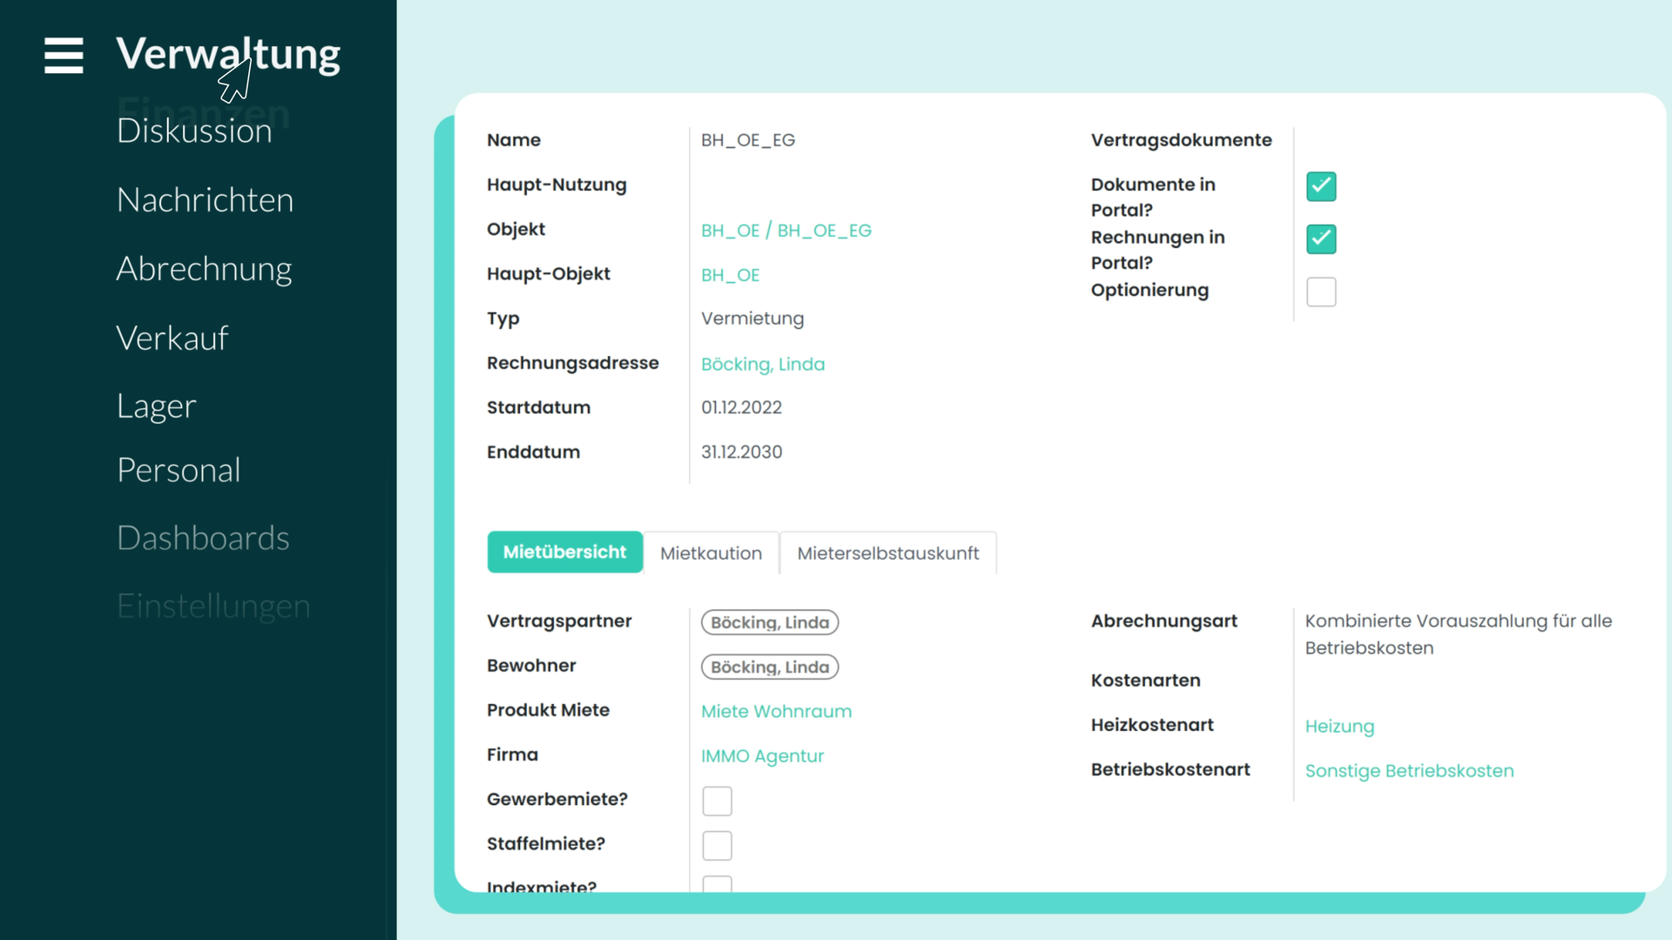The width and height of the screenshot is (1672, 940).
Task: Click the Heizkostenart label
Action: click(x=1152, y=725)
